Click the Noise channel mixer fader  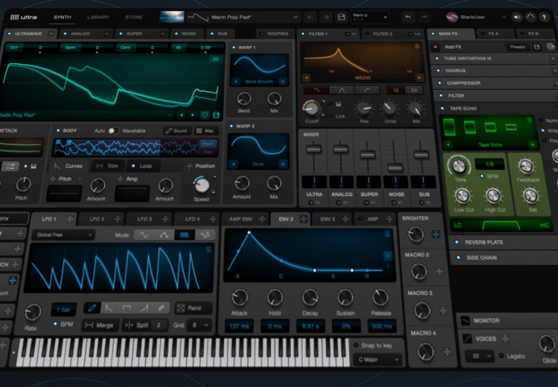[x=395, y=167]
